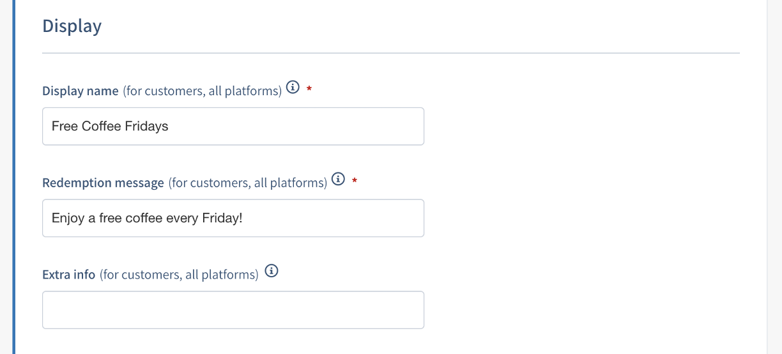
Task: Click platforms hint text beside Display name
Action: pos(202,91)
